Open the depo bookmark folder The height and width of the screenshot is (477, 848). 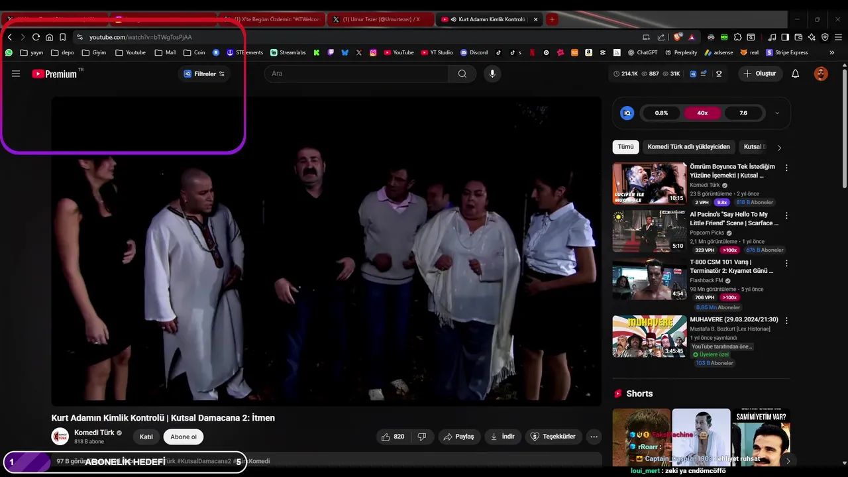(x=62, y=52)
